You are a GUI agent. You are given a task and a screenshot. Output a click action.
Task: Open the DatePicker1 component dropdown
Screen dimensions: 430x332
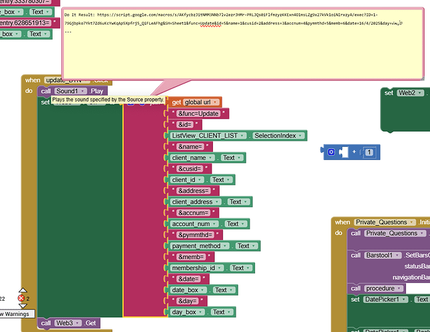point(403,299)
